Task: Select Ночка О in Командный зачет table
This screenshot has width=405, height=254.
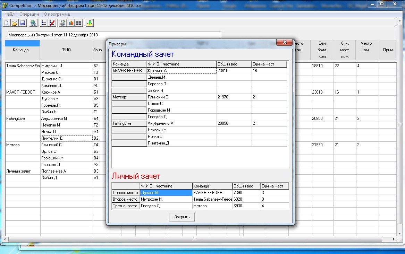Action: click(182, 137)
